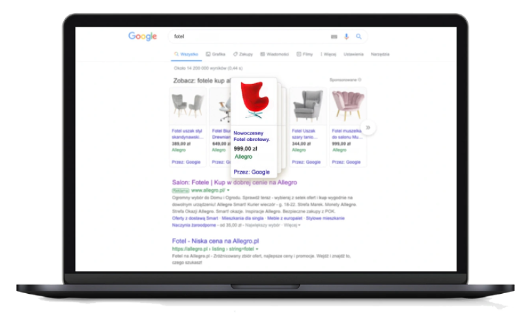Open the pink shell armchair product thumbnail
531x325 pixels.
coord(348,106)
